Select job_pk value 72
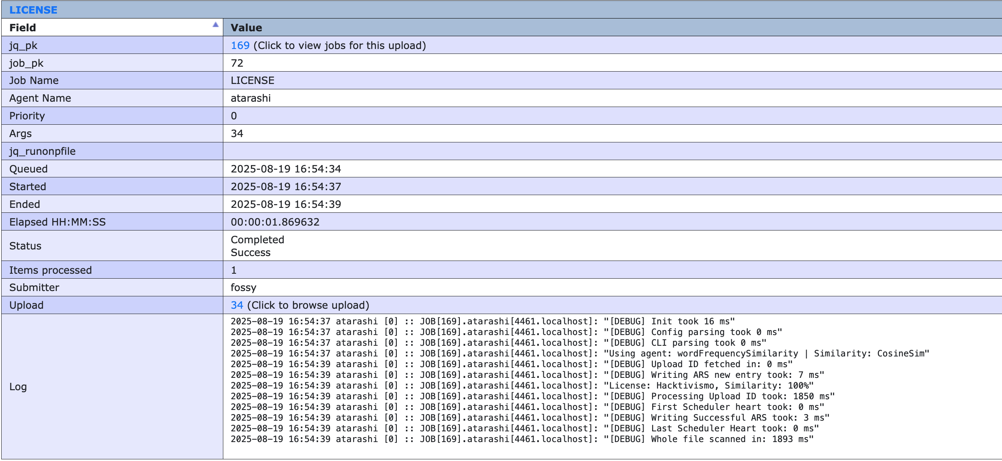This screenshot has width=1002, height=461. pos(237,63)
